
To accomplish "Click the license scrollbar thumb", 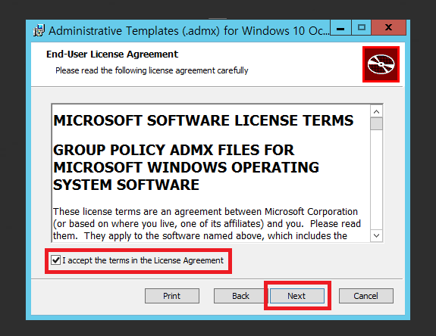I will click(377, 124).
